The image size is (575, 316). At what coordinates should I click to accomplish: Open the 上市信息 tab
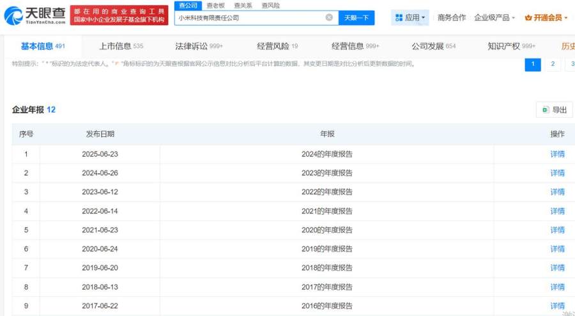coord(121,46)
